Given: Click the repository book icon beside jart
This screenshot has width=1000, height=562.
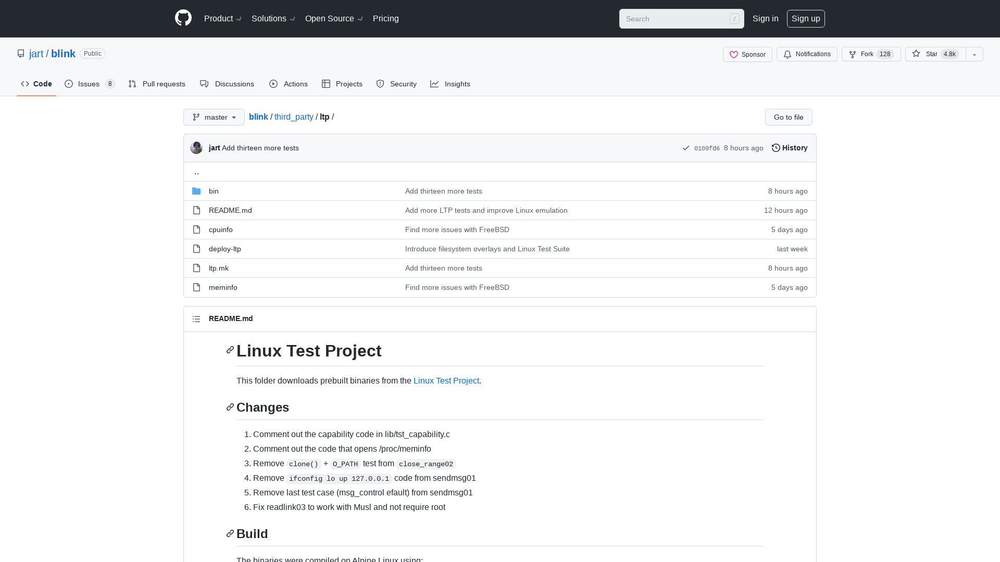Looking at the screenshot, I should (x=21, y=54).
